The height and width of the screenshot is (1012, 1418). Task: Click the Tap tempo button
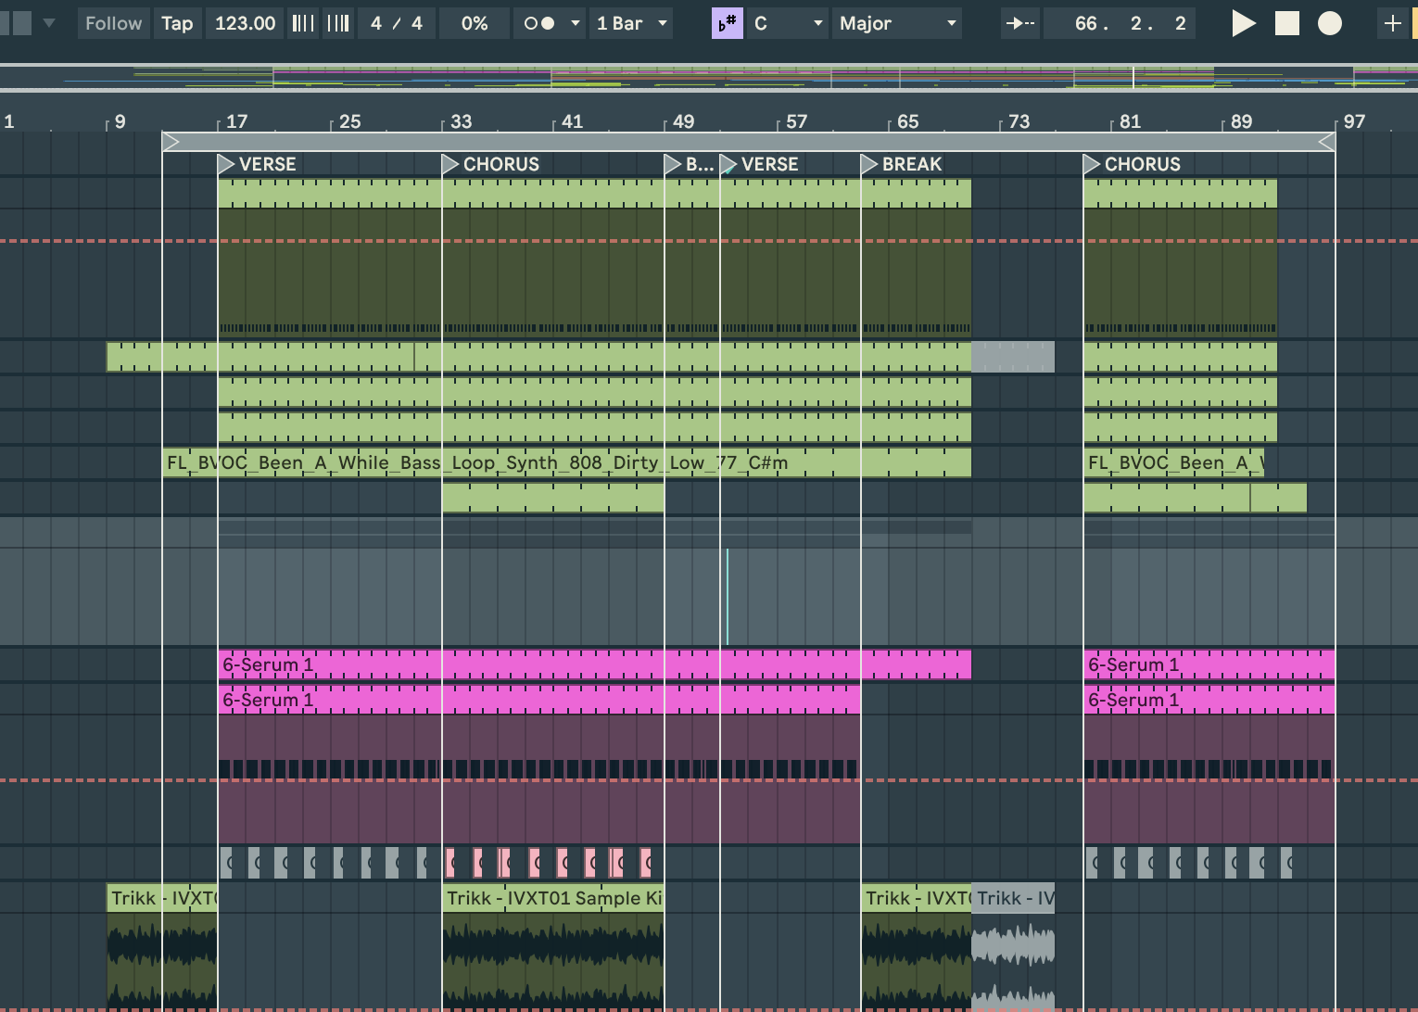click(177, 23)
